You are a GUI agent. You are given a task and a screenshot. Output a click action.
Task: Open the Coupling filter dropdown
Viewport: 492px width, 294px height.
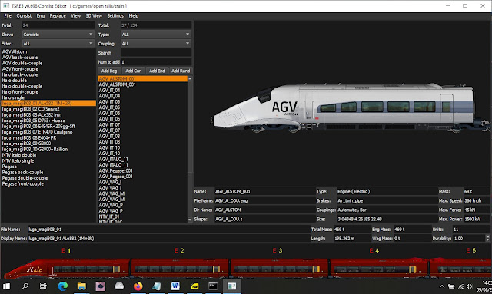pos(156,43)
